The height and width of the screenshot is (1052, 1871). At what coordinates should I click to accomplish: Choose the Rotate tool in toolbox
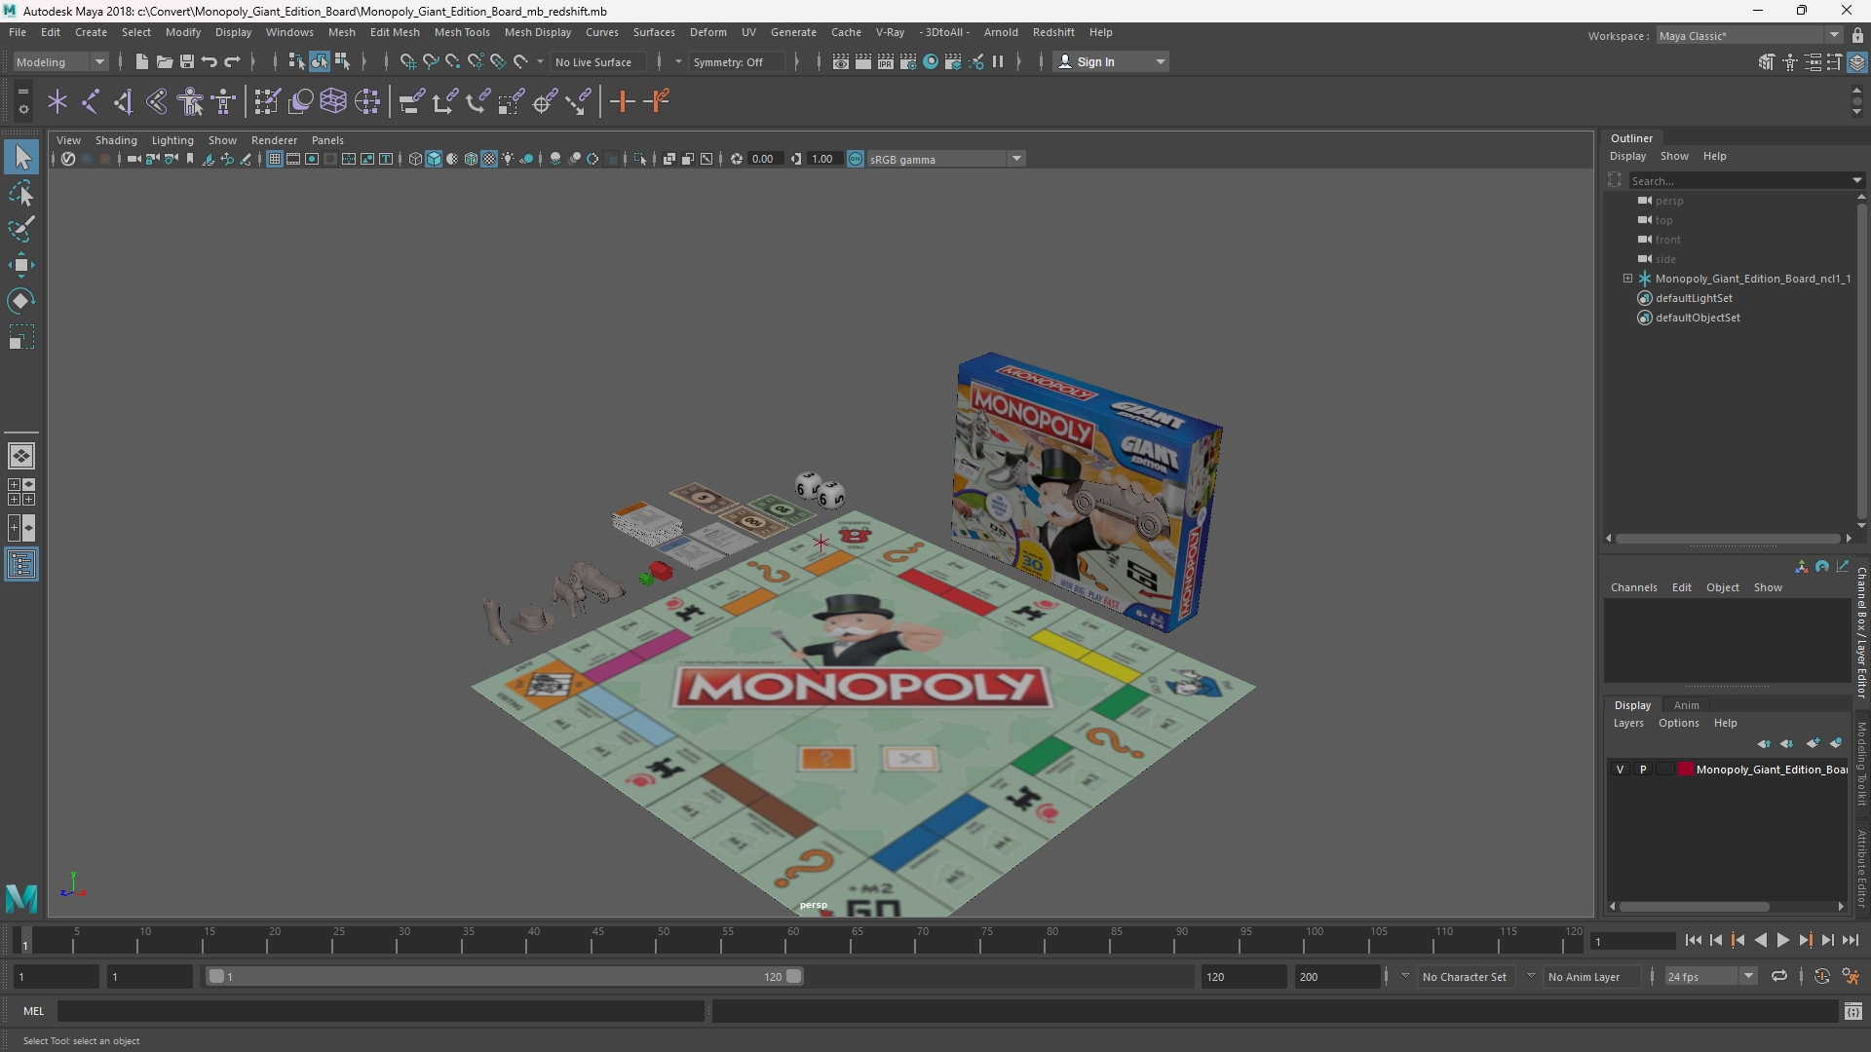21,301
